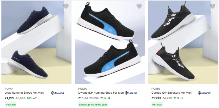The image size is (219, 108).
Task: Click Assured badge next to Urus Running Shoes
Action: [x=57, y=93]
